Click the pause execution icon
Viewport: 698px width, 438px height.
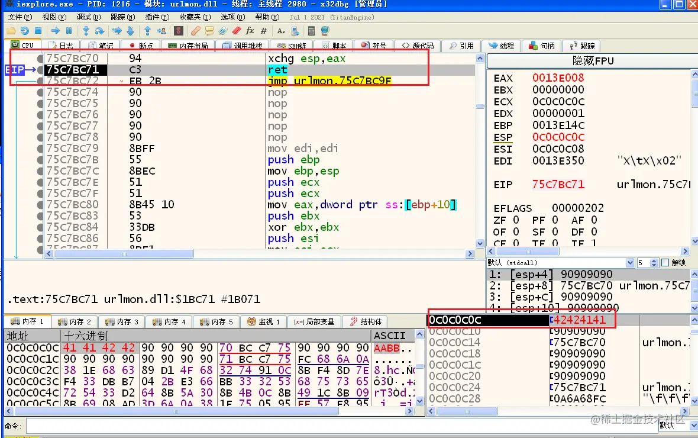(x=69, y=31)
